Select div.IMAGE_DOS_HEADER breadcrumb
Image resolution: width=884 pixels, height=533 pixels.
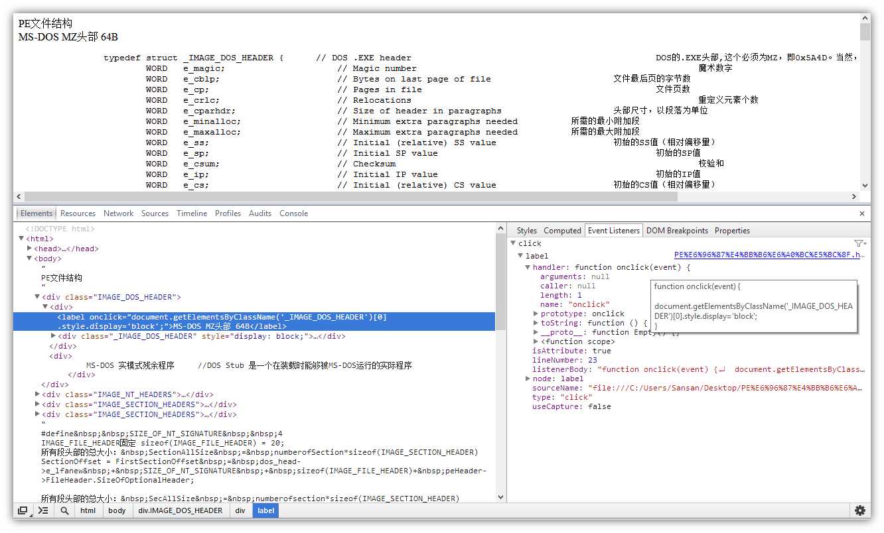(x=181, y=510)
